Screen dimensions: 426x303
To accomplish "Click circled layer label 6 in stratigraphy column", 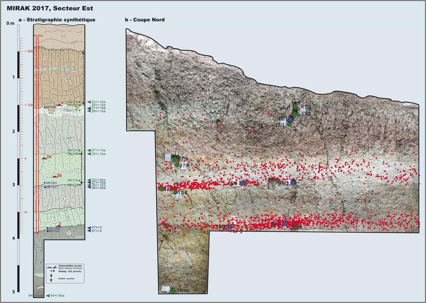I will [x=63, y=199].
